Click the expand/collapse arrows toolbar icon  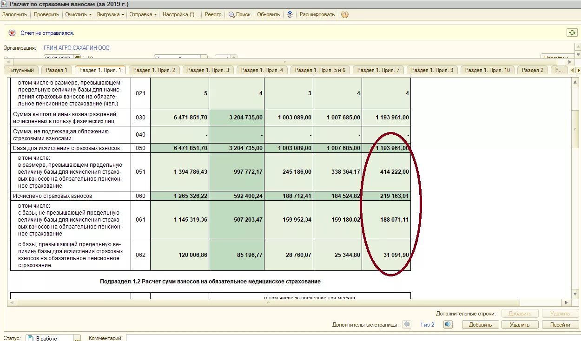(290, 14)
